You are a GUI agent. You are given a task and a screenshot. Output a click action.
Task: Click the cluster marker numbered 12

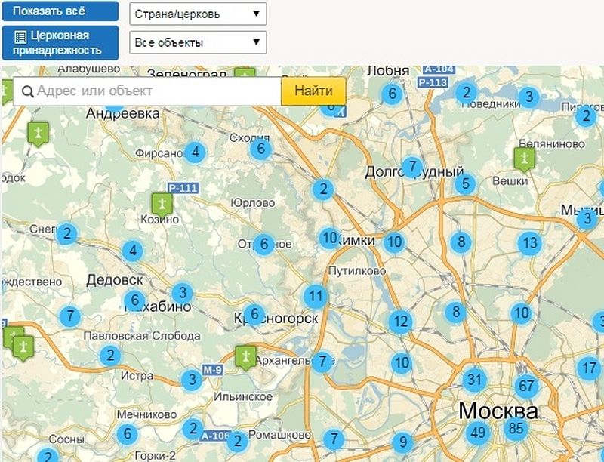(400, 322)
